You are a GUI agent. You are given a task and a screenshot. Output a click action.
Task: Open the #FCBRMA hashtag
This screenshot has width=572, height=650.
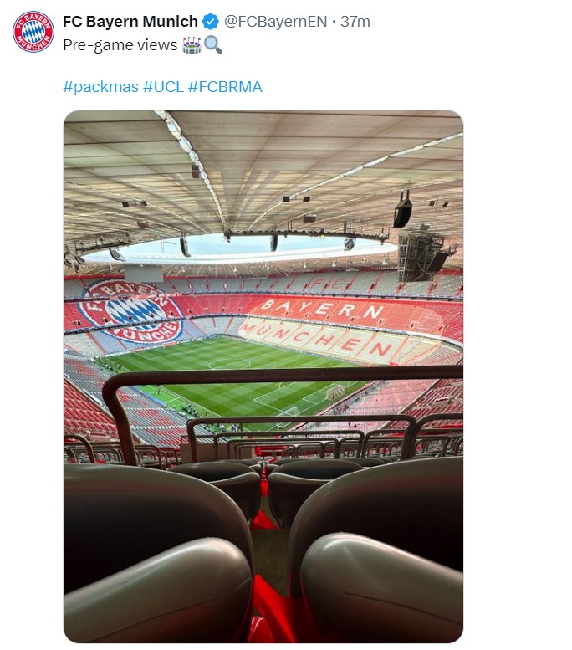225,86
